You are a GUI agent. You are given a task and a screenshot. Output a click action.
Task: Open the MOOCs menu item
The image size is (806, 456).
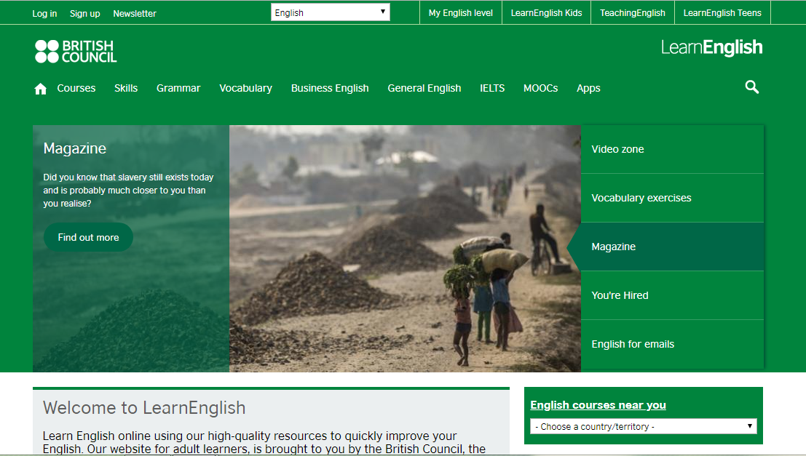541,88
